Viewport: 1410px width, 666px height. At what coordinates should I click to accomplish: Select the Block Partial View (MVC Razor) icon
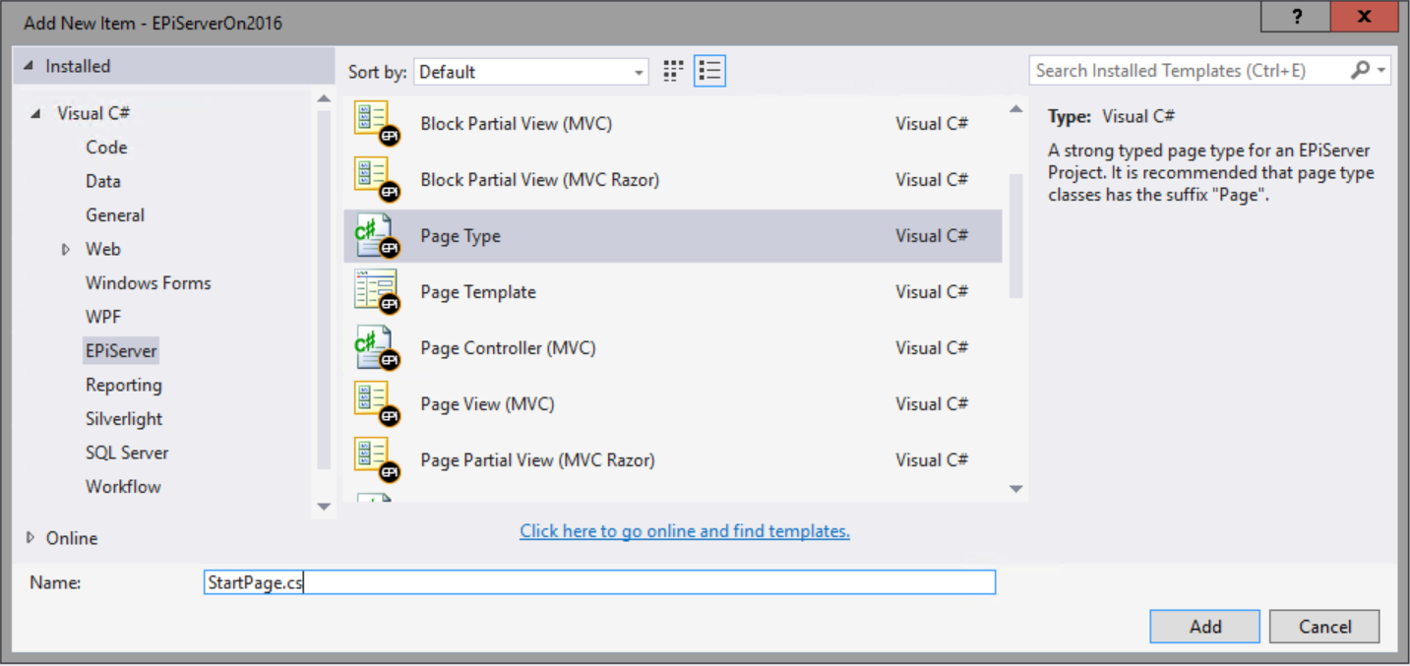pyautogui.click(x=376, y=180)
